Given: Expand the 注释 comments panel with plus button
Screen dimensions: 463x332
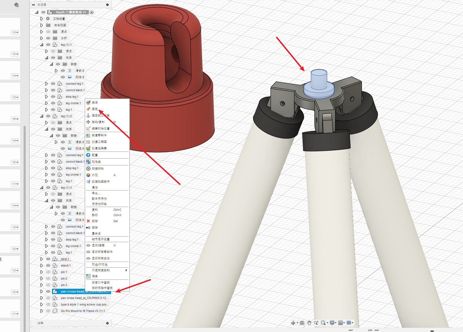Looking at the screenshot, I should click(x=107, y=323).
